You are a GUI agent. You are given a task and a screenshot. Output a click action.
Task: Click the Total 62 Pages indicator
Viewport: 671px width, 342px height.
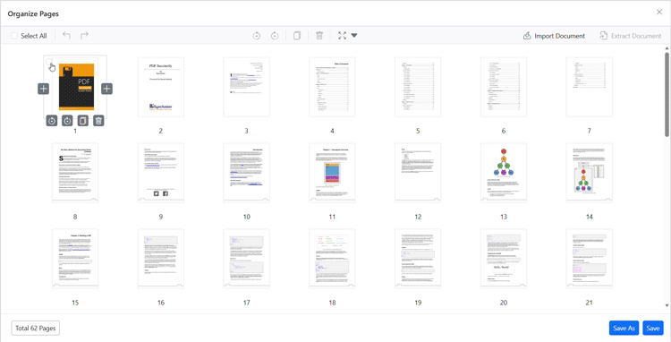pyautogui.click(x=36, y=329)
